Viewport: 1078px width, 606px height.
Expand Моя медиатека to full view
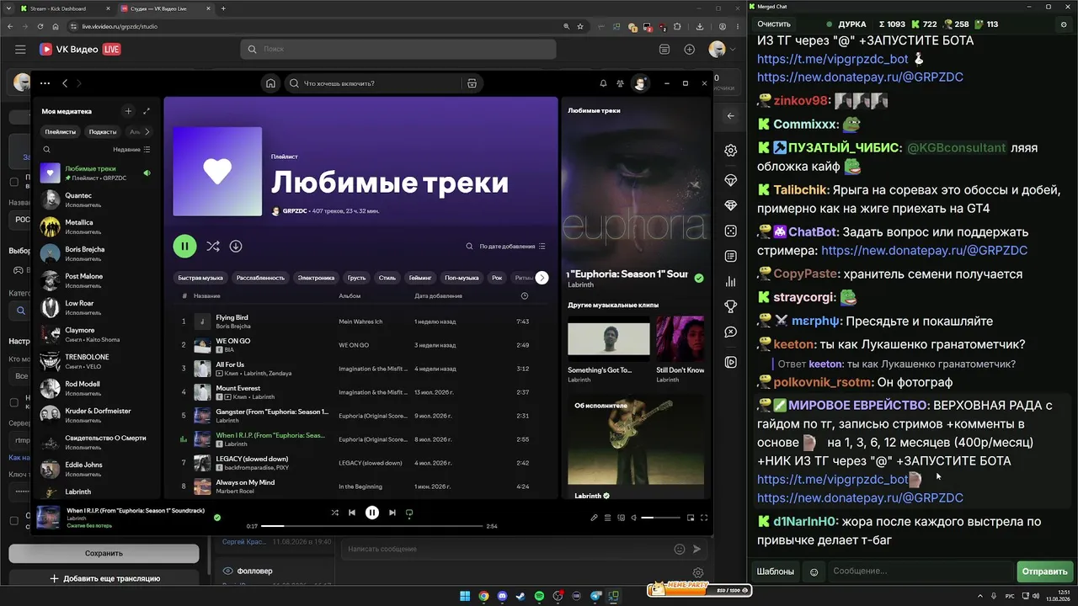[x=147, y=111]
